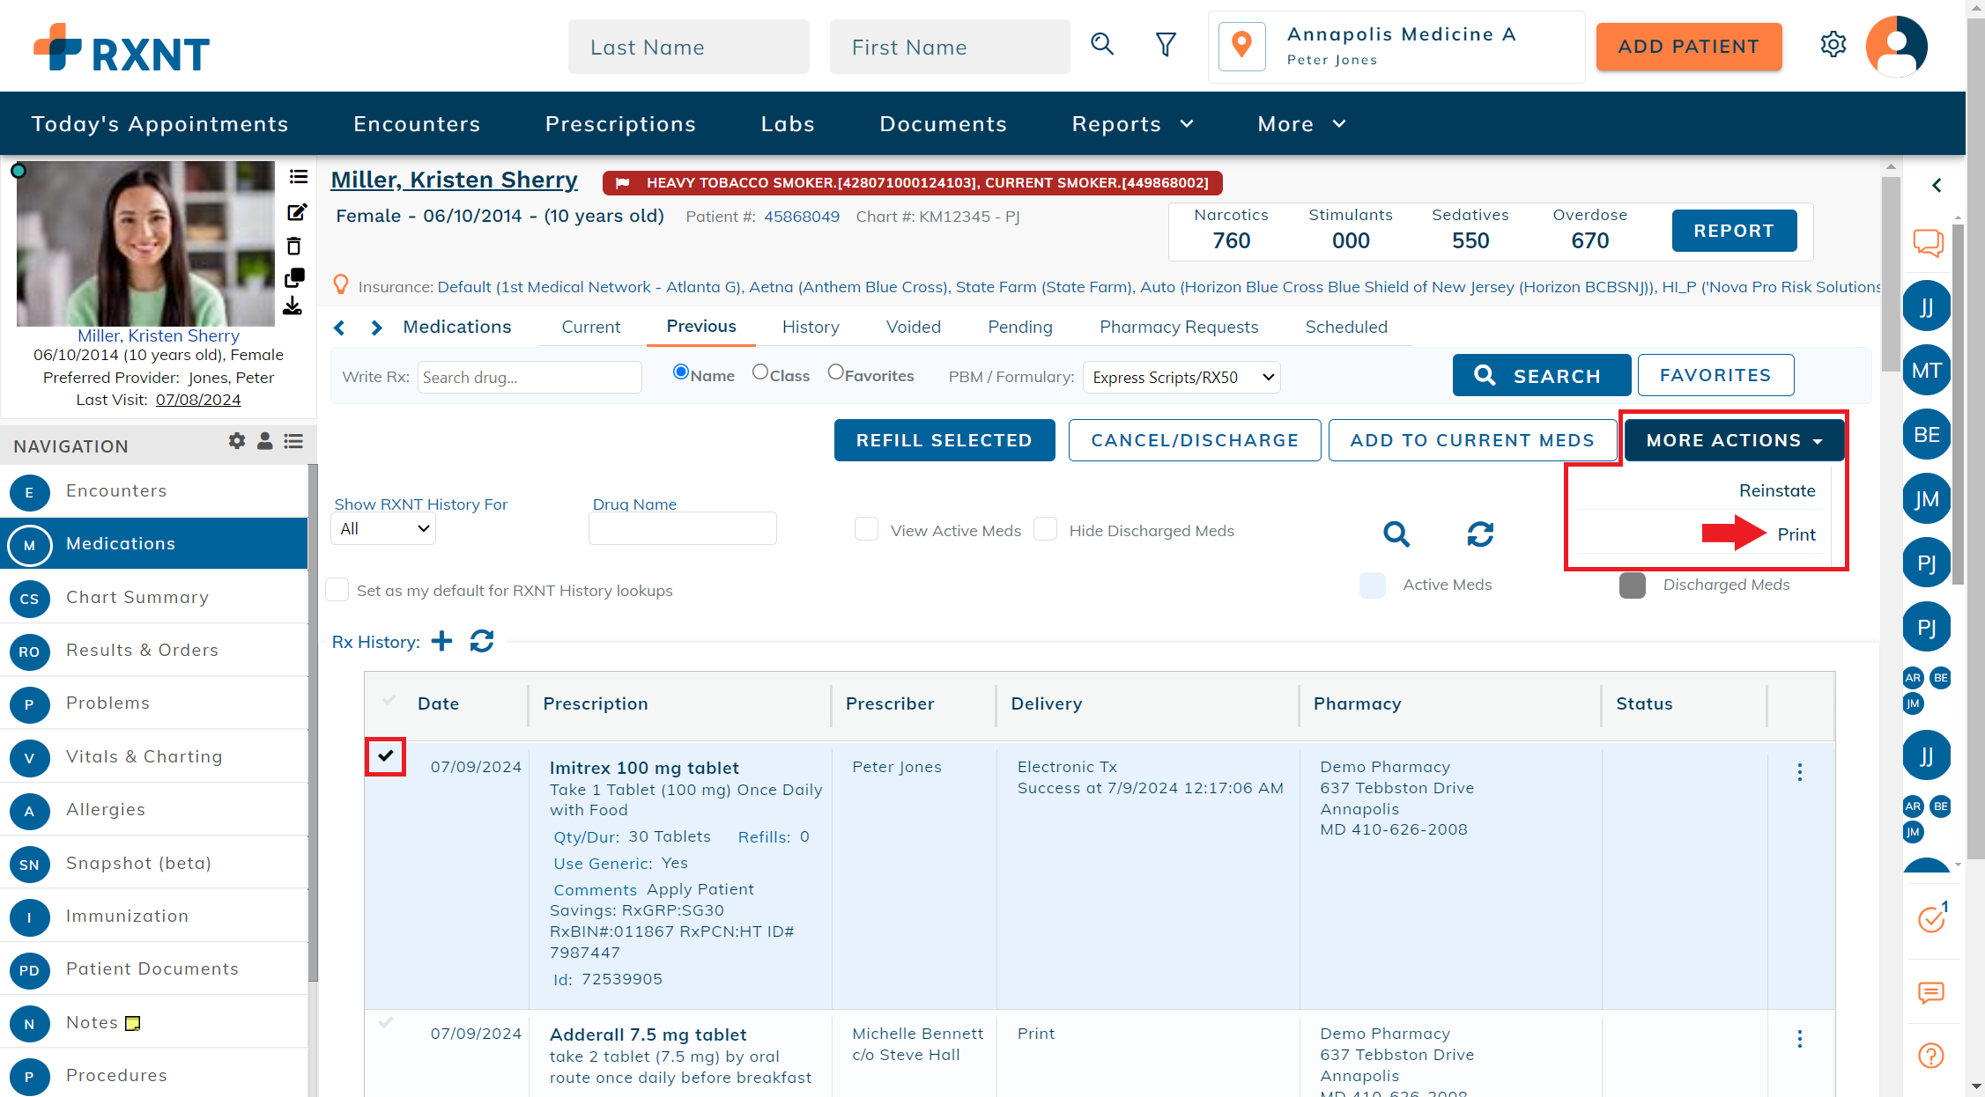Change the Show RXNT History For dropdown
Image resolution: width=1985 pixels, height=1097 pixels.
(x=382, y=528)
